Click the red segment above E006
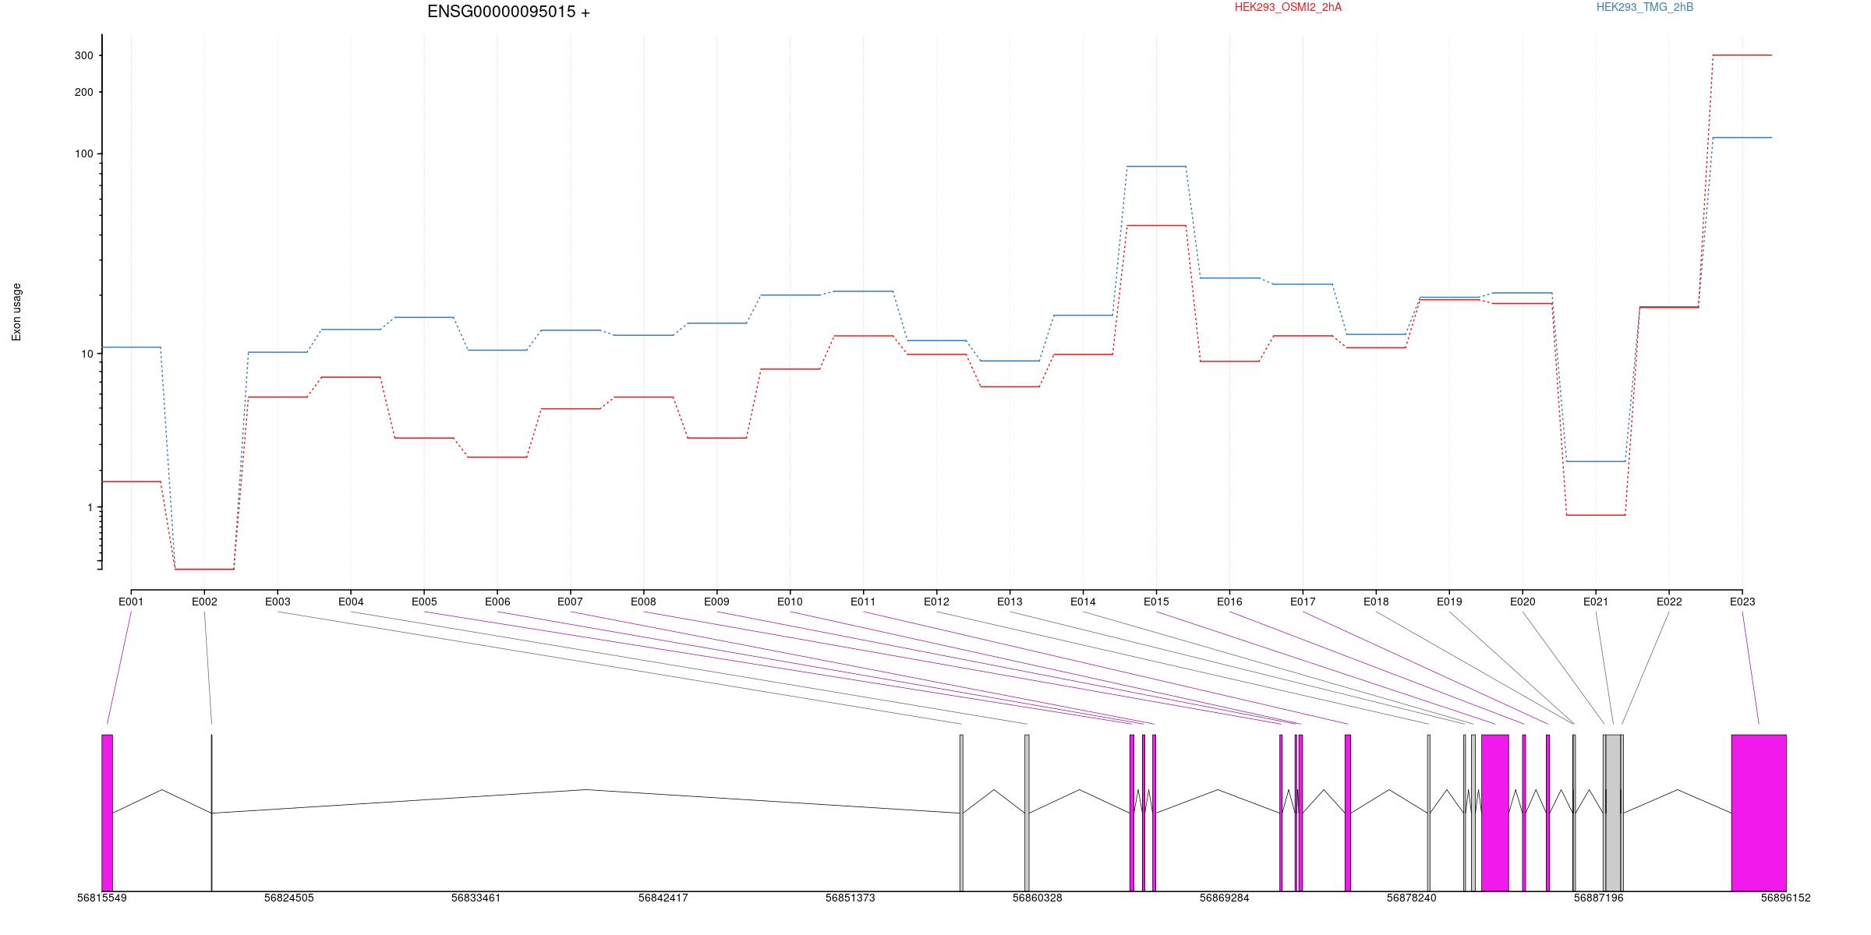 pos(497,457)
